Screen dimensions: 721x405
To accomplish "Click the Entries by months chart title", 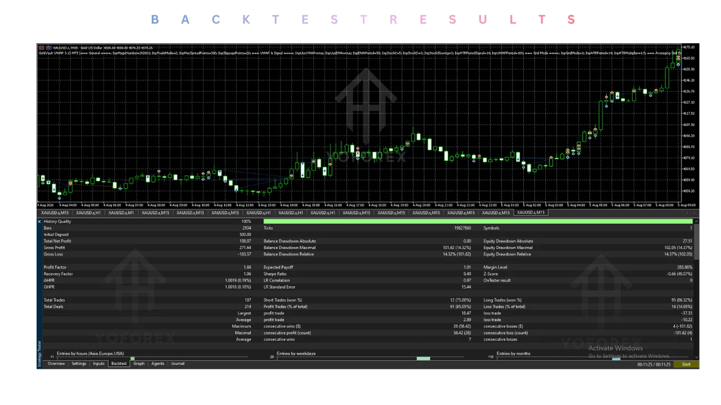I will point(514,354).
